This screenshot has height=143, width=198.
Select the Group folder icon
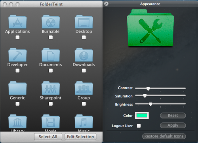tap(84, 88)
